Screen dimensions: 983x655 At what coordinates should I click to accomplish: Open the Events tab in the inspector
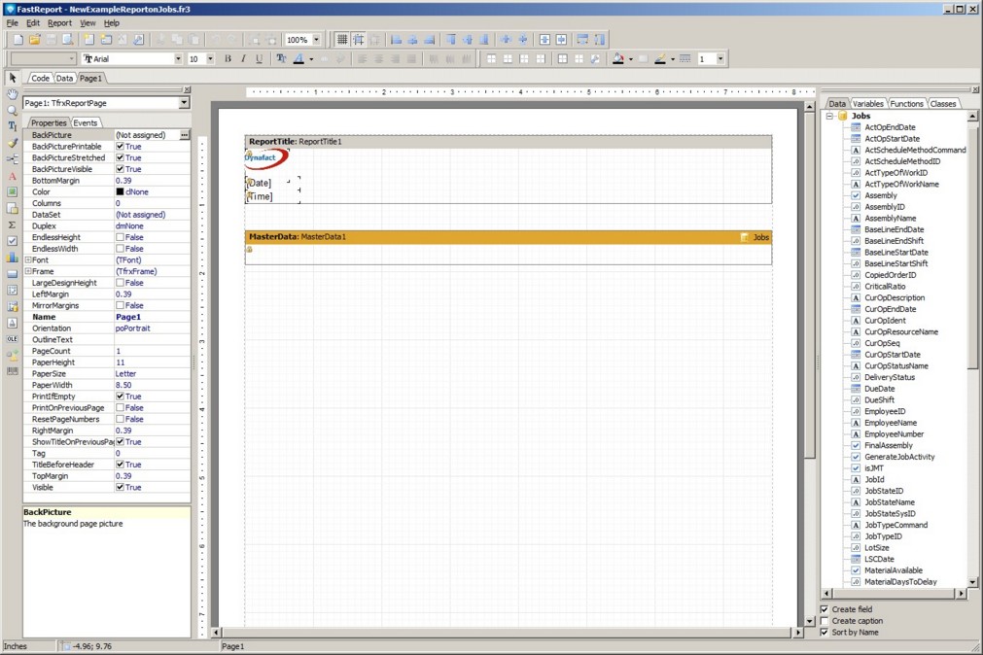pyautogui.click(x=86, y=122)
